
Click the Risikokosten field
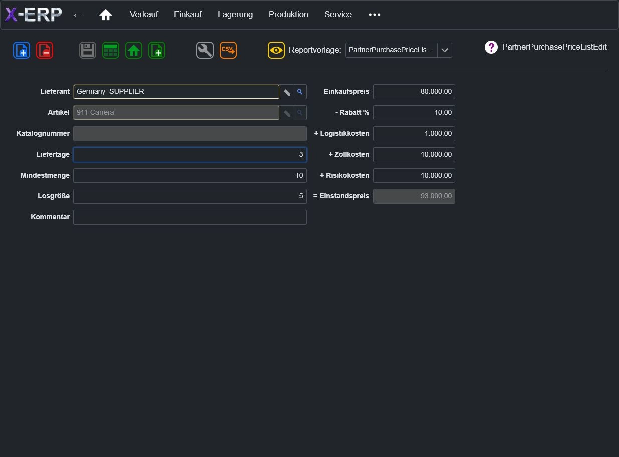point(414,175)
